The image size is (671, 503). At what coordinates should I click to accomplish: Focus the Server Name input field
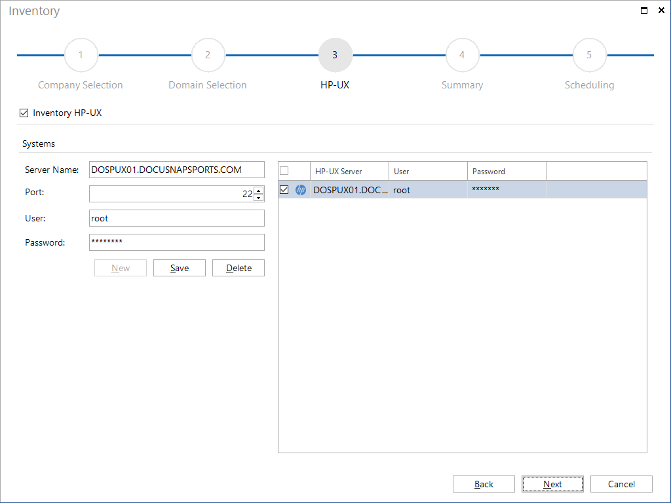177,170
